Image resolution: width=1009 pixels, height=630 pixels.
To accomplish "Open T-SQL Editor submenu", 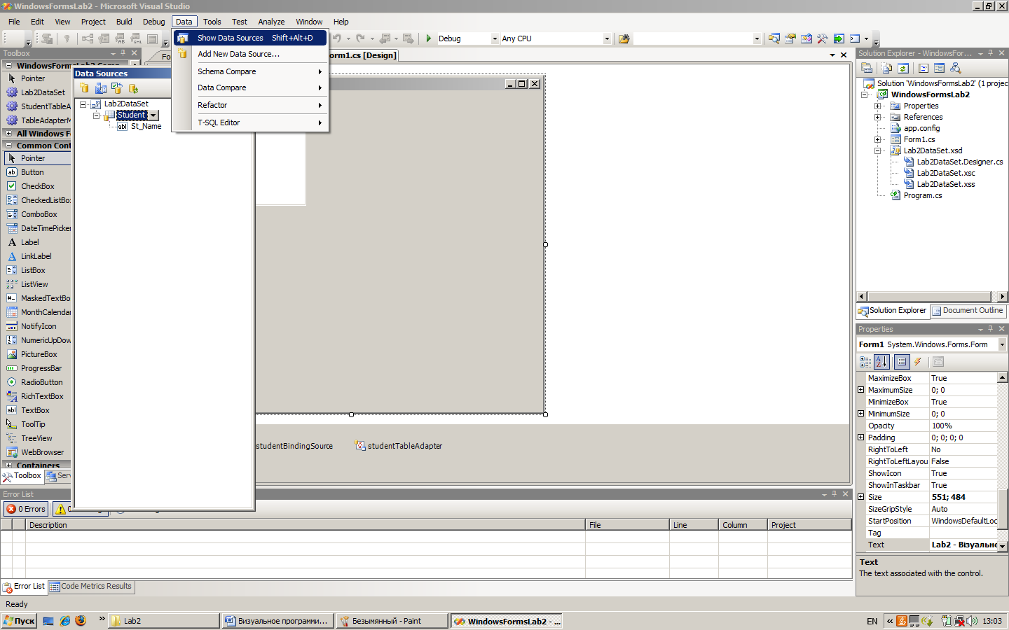I will (251, 122).
